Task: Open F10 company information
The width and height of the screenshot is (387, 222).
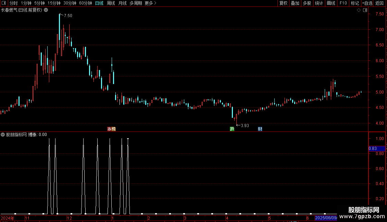Action: coord(343,3)
